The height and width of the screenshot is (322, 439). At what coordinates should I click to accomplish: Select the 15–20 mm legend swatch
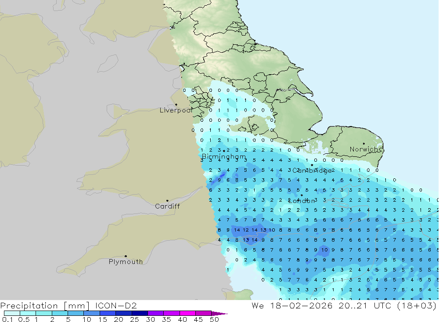(108, 313)
